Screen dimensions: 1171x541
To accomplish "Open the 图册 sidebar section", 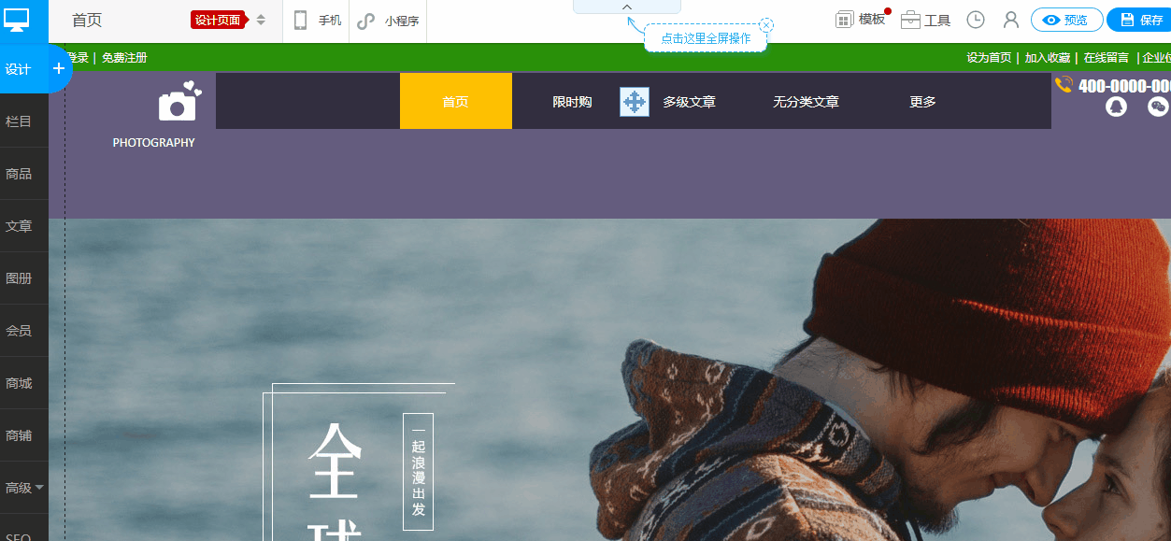I will [x=19, y=278].
